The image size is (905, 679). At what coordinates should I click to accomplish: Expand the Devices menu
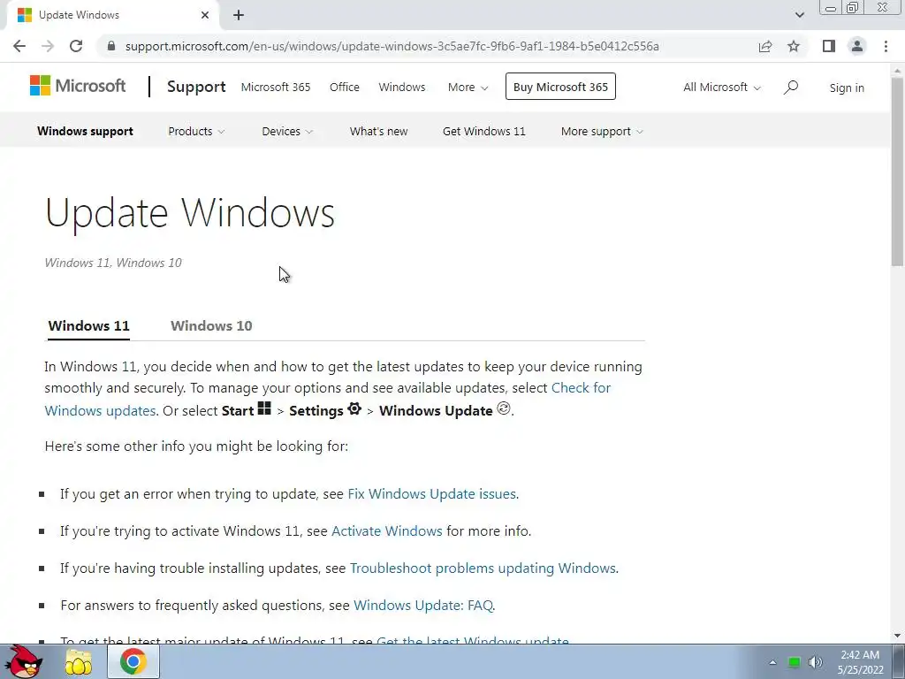click(x=287, y=131)
